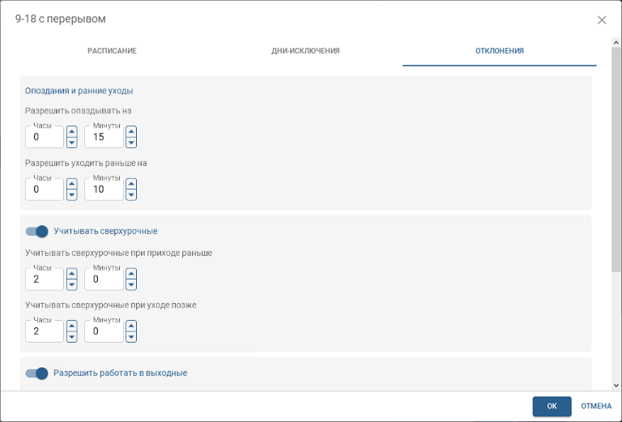Close the 9-18 с перерывом dialog
The width and height of the screenshot is (622, 422).
click(602, 20)
